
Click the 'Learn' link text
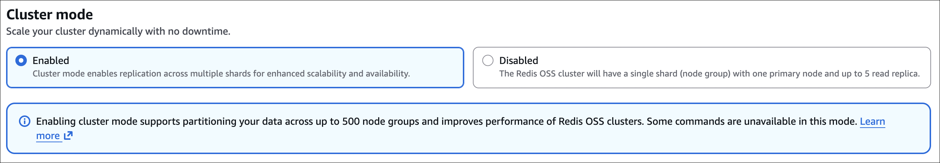(872, 122)
